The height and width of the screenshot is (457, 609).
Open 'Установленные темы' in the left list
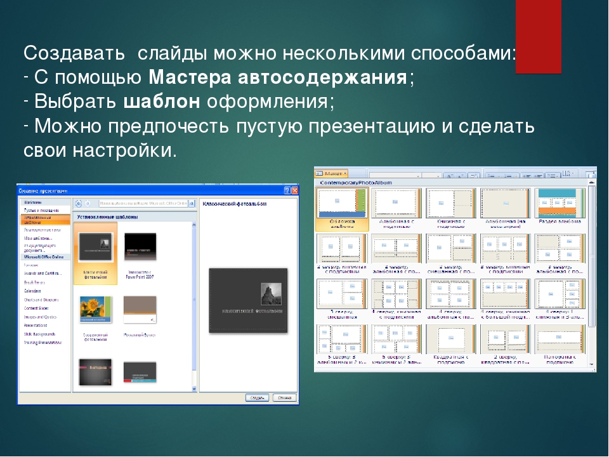click(x=42, y=230)
